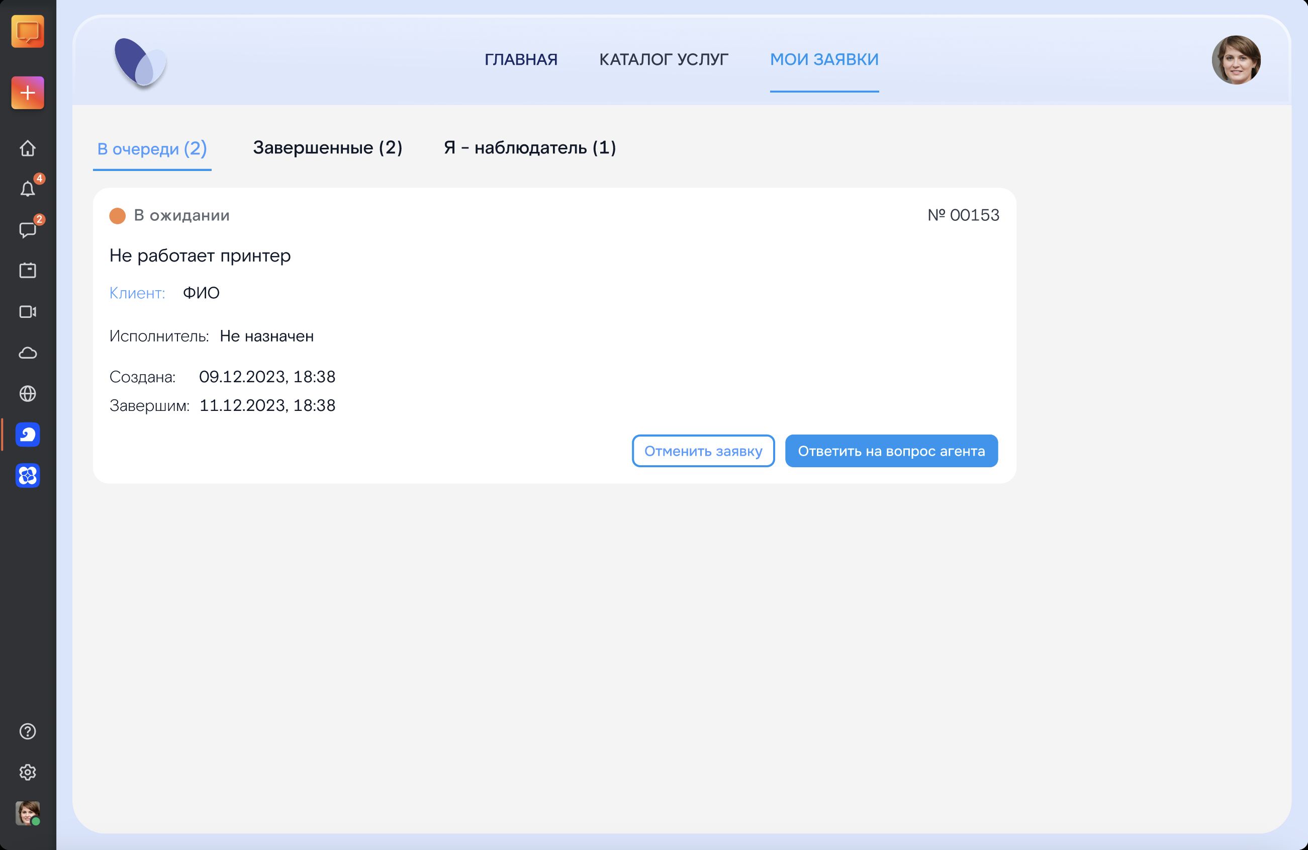
Task: Open the help question mark icon
Action: point(28,731)
